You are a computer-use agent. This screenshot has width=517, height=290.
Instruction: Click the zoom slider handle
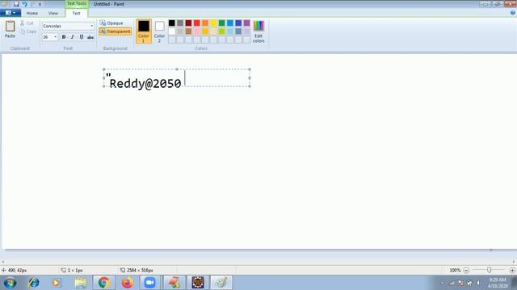[x=490, y=270]
